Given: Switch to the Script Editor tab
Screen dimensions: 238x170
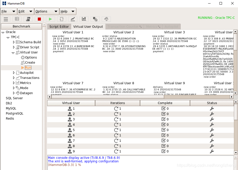Looking at the screenshot, I should (x=59, y=27).
